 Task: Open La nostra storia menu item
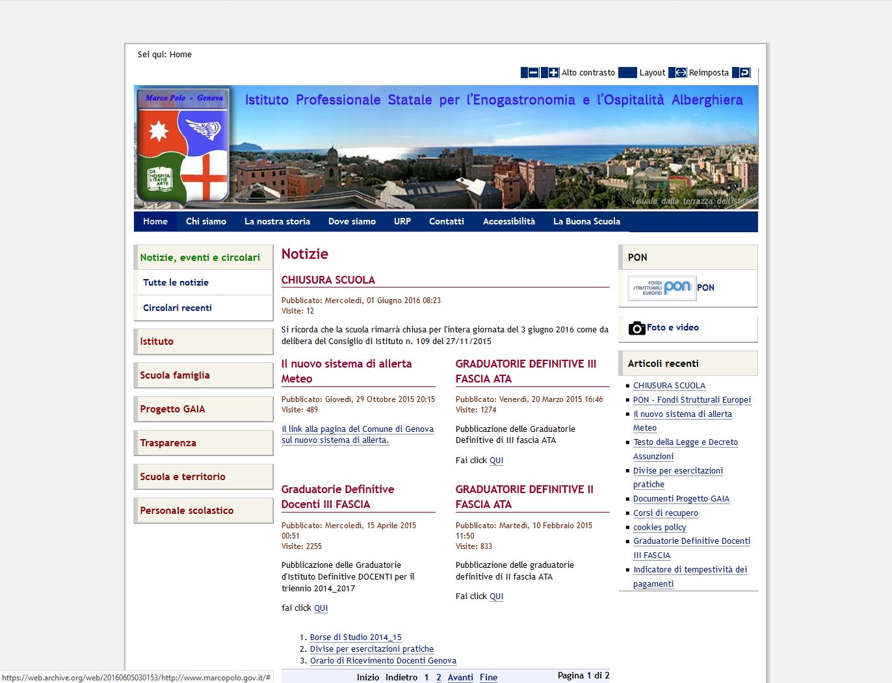point(277,221)
